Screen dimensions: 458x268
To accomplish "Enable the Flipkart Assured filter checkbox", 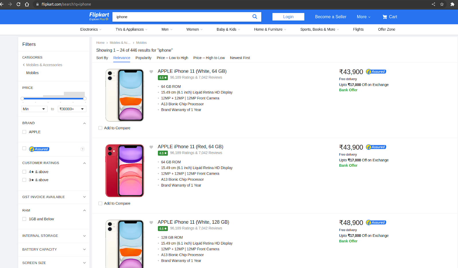I will pos(24,148).
